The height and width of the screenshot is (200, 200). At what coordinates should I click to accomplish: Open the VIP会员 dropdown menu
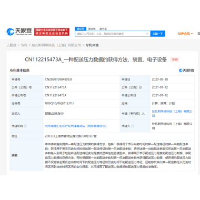[185, 34]
